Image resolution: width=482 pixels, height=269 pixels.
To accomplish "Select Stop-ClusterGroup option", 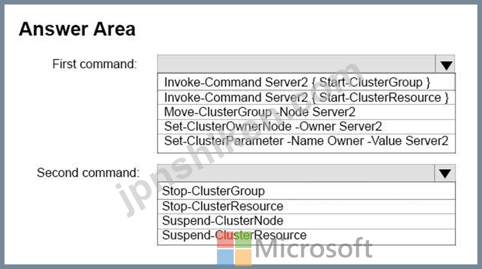I will point(306,191).
